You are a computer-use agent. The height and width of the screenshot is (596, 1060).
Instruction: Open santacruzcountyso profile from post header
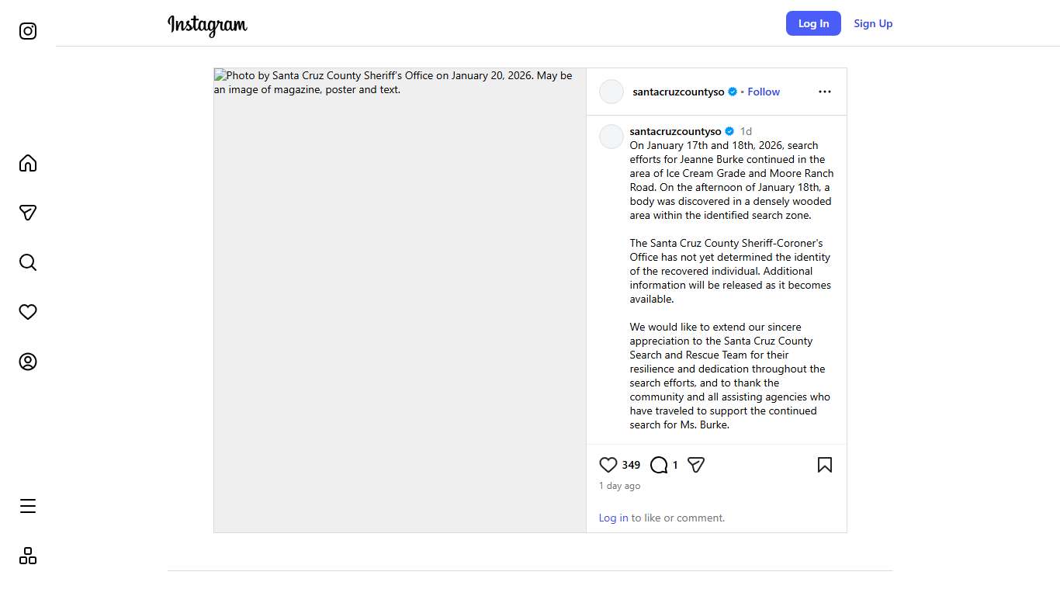coord(678,92)
